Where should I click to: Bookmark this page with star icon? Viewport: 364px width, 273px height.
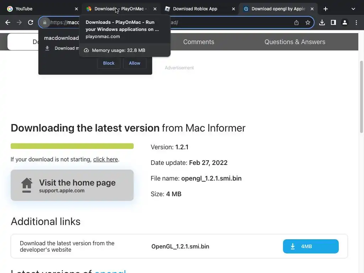pyautogui.click(x=307, y=22)
